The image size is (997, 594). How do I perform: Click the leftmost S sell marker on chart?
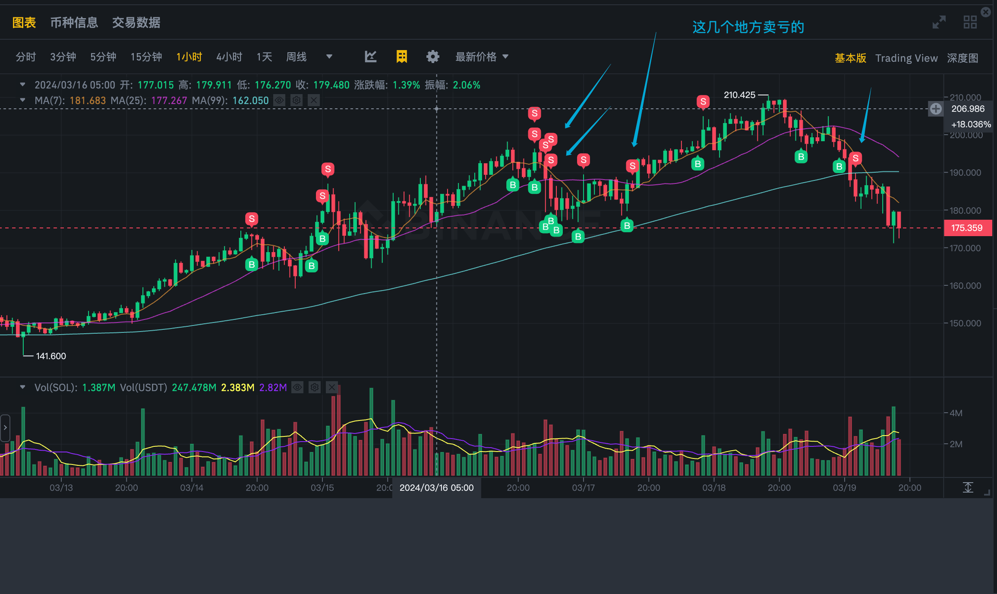click(252, 219)
